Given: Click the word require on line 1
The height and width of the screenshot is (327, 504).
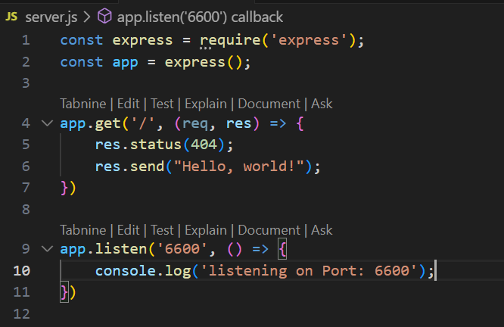Looking at the screenshot, I should coord(230,41).
